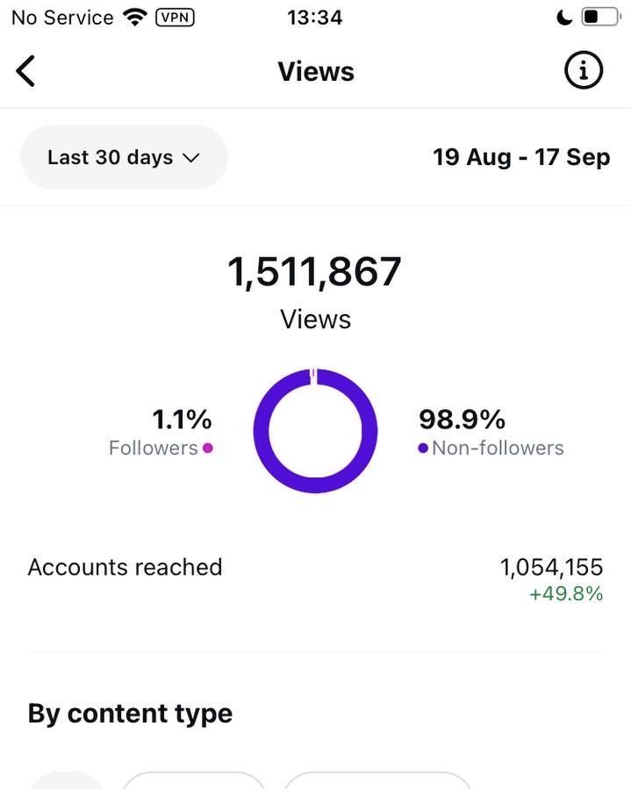Screen dimensions: 631x789
Task: Select the 1.1% followers percentage
Action: (x=183, y=419)
